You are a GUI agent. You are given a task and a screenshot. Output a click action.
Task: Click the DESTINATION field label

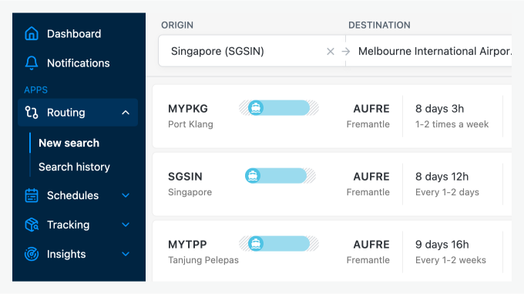[x=379, y=25]
